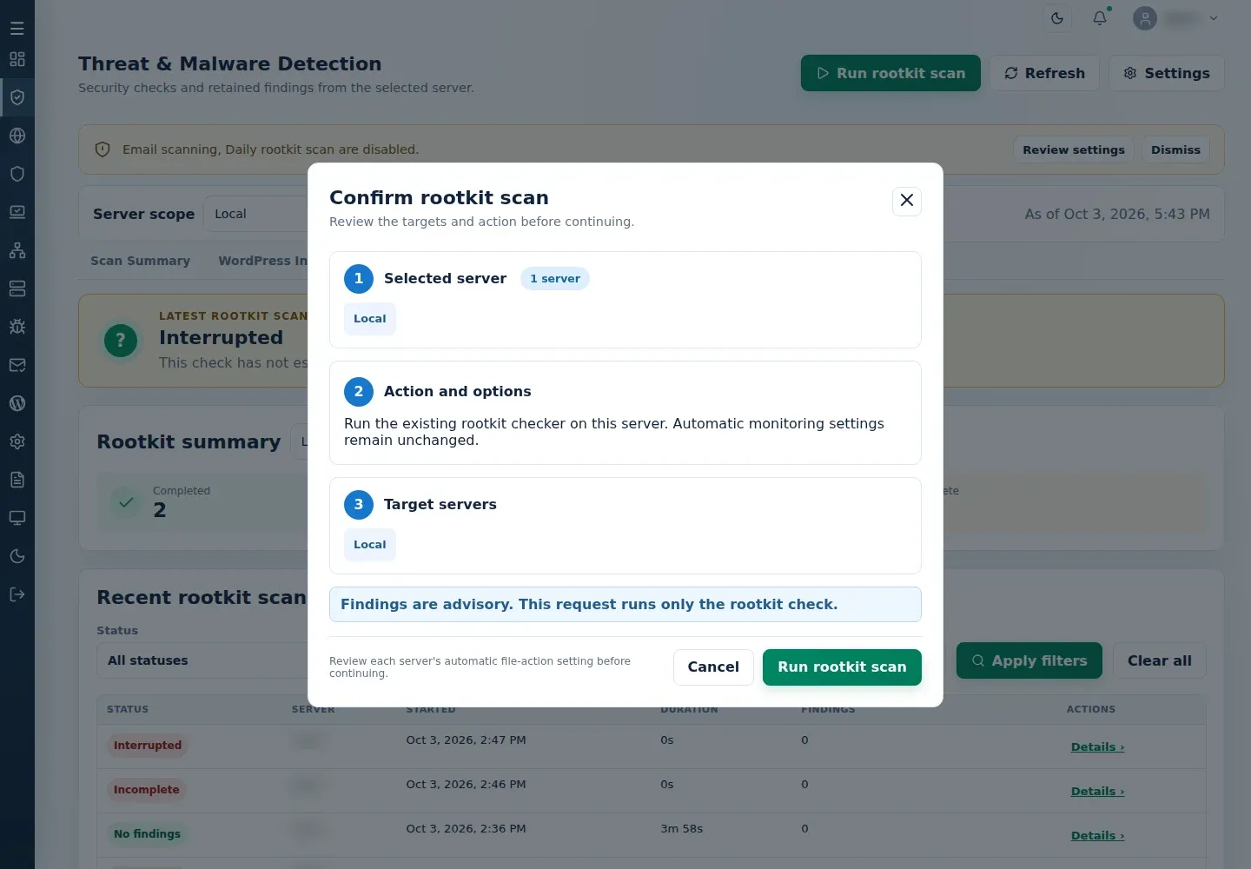Open the hamburger menu in the sidebar
1251x869 pixels.
point(17,28)
